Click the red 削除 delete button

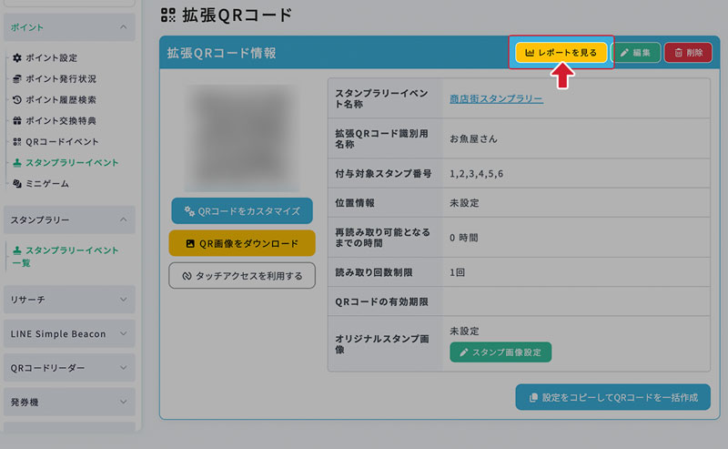[x=688, y=53]
